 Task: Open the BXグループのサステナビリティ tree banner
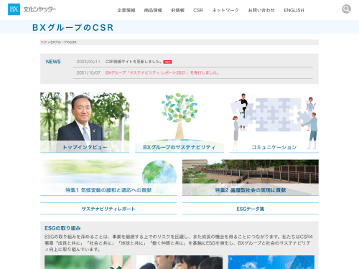179,123
